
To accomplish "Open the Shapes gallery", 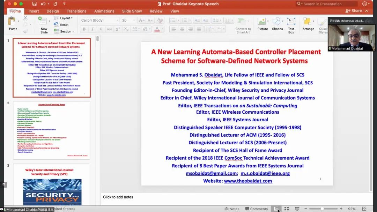I will (x=277, y=24).
